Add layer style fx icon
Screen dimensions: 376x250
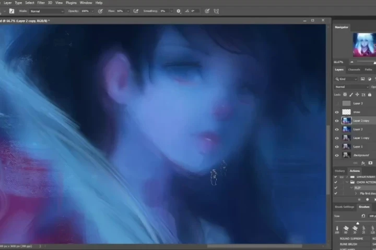(x=363, y=163)
